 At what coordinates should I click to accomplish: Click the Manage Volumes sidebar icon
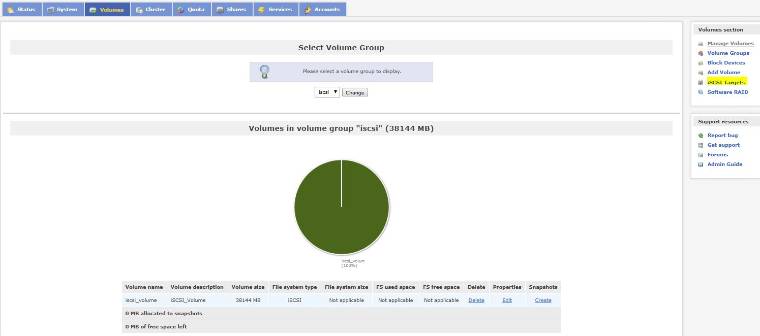[701, 44]
